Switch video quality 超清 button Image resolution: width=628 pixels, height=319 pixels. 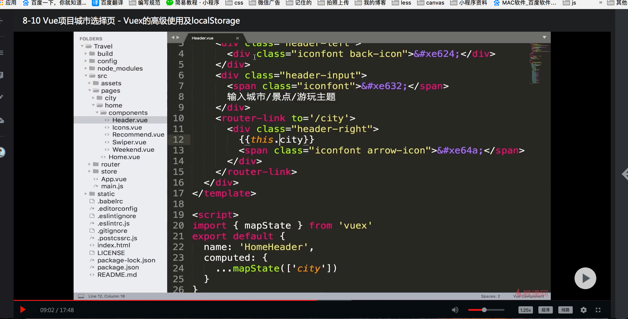pos(545,310)
